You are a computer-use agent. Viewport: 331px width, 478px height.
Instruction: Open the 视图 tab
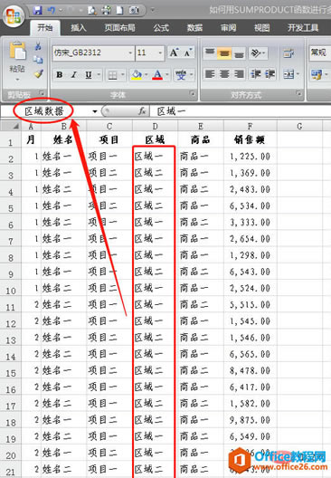point(262,28)
